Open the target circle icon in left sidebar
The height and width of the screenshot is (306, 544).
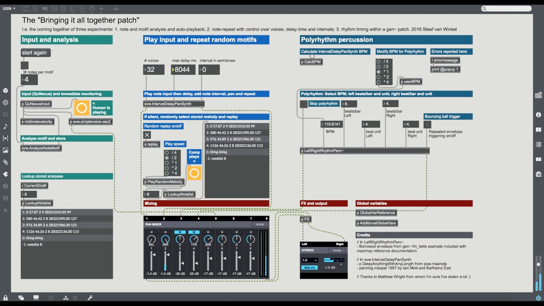6,102
